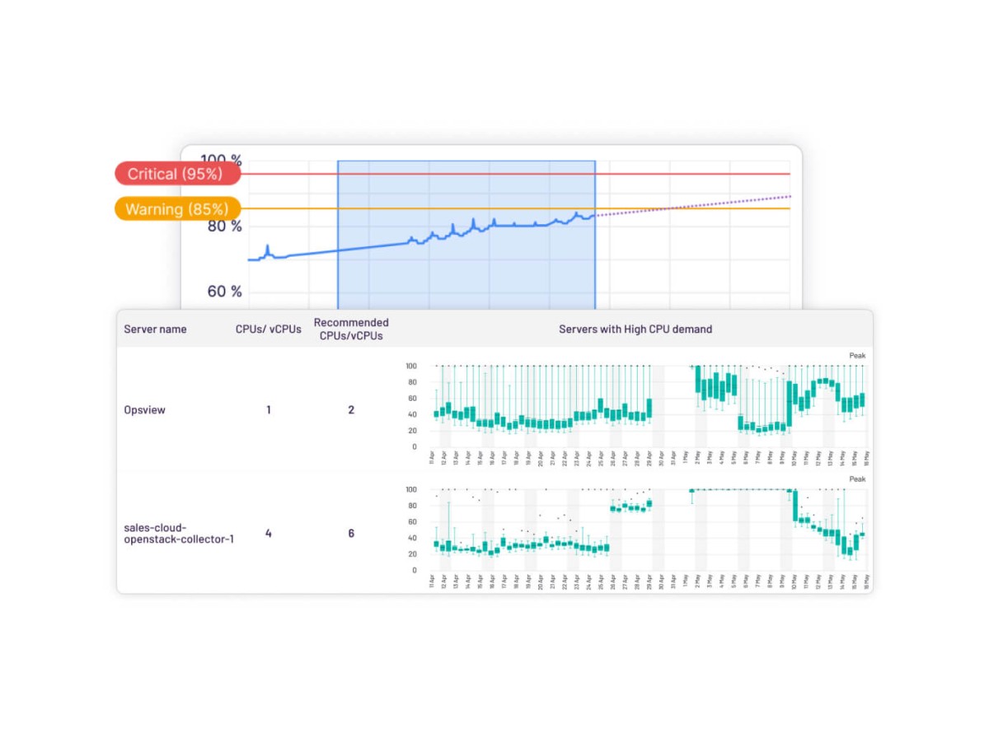Sort by the CPUs/ vCPUs column header
989x733 pixels.
268,329
